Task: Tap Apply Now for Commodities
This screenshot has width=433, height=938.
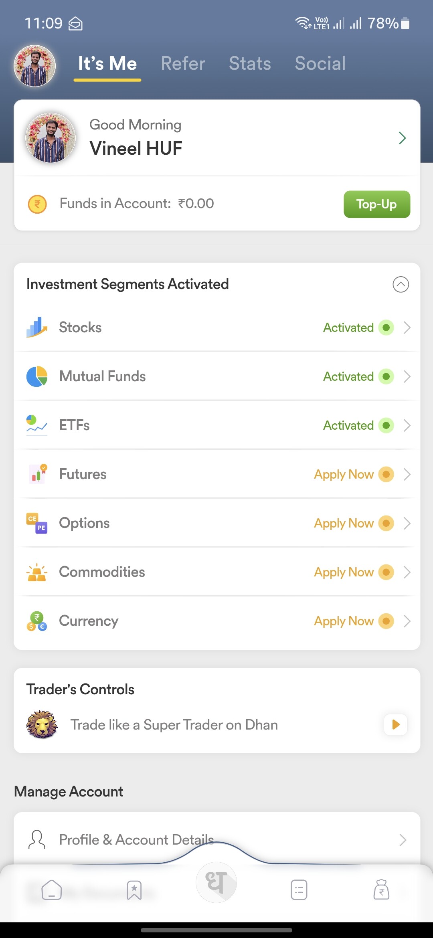Action: 344,572
